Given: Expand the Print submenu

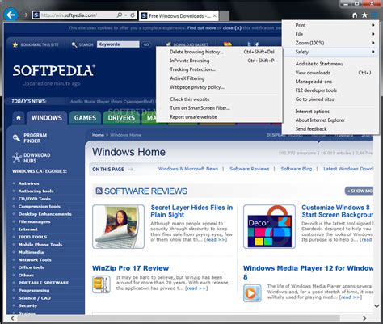Looking at the screenshot, I should tap(330, 25).
